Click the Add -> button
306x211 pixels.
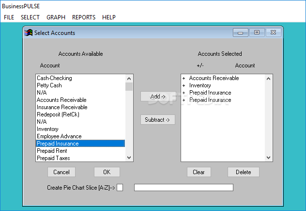[158, 97]
